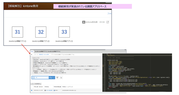Click the JavaScript課題アプリ② label
This screenshot has width=179, height=95.
[x=41, y=41]
